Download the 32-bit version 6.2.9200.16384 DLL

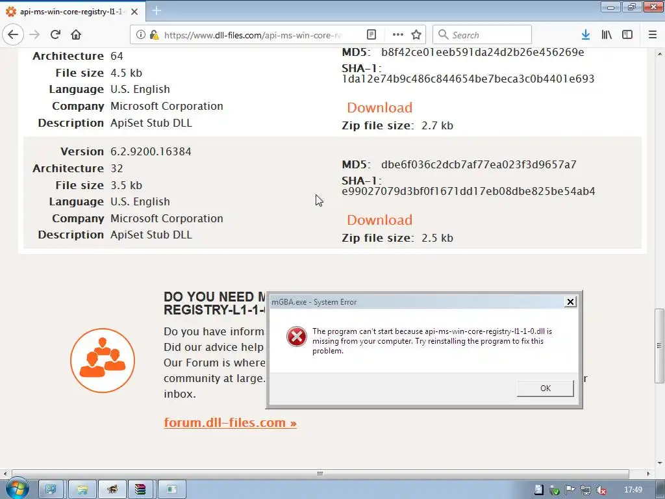[379, 220]
